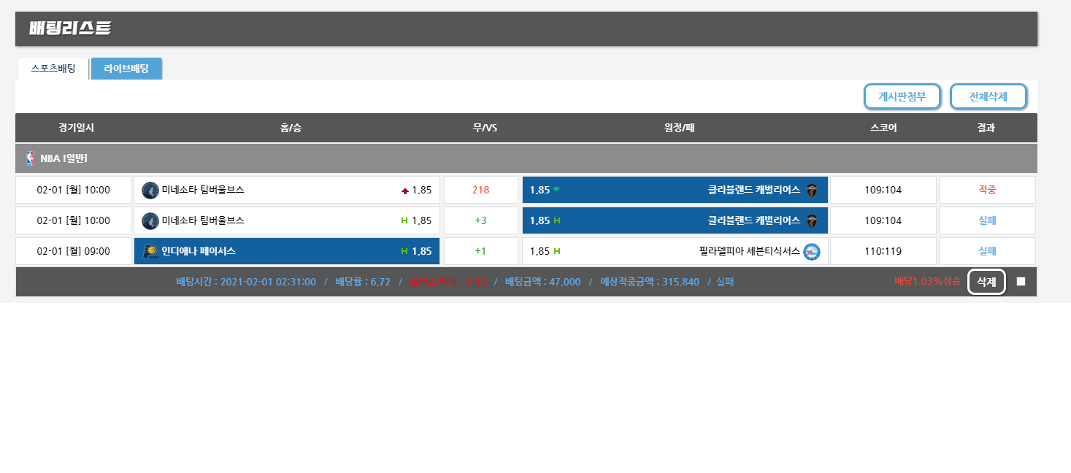
Task: Click the Indiana Pacers team logo
Action: (150, 251)
